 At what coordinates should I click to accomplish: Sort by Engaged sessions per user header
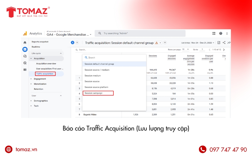(207, 59)
